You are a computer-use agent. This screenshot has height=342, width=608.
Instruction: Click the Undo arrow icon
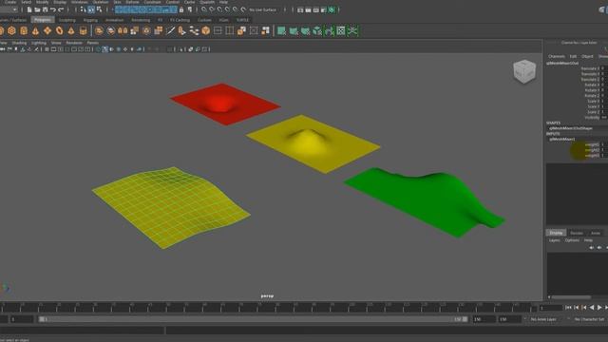(x=53, y=9)
